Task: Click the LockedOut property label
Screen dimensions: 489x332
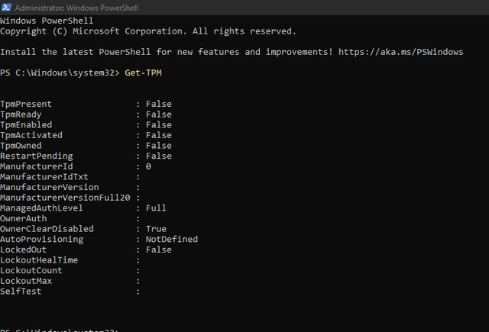Action: (x=24, y=250)
